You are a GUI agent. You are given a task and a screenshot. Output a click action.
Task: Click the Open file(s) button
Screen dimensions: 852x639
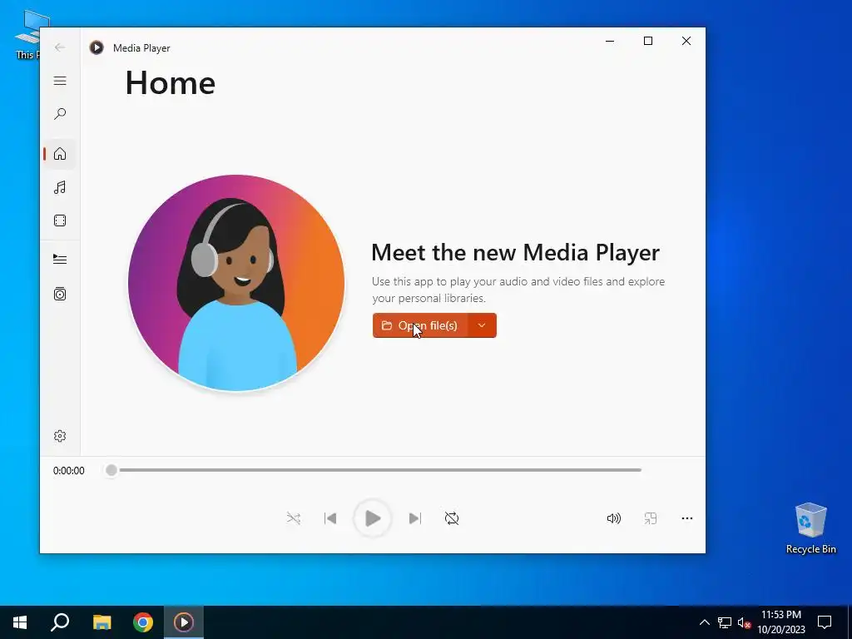(x=420, y=325)
